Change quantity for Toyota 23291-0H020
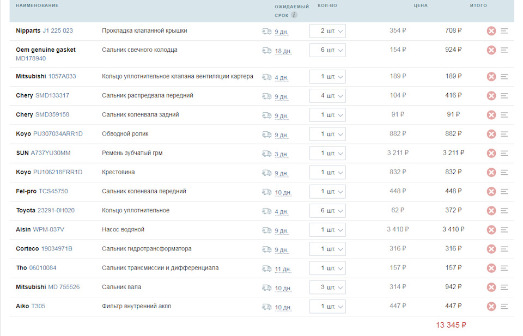Screen dimensions: 523x336 tap(327, 211)
